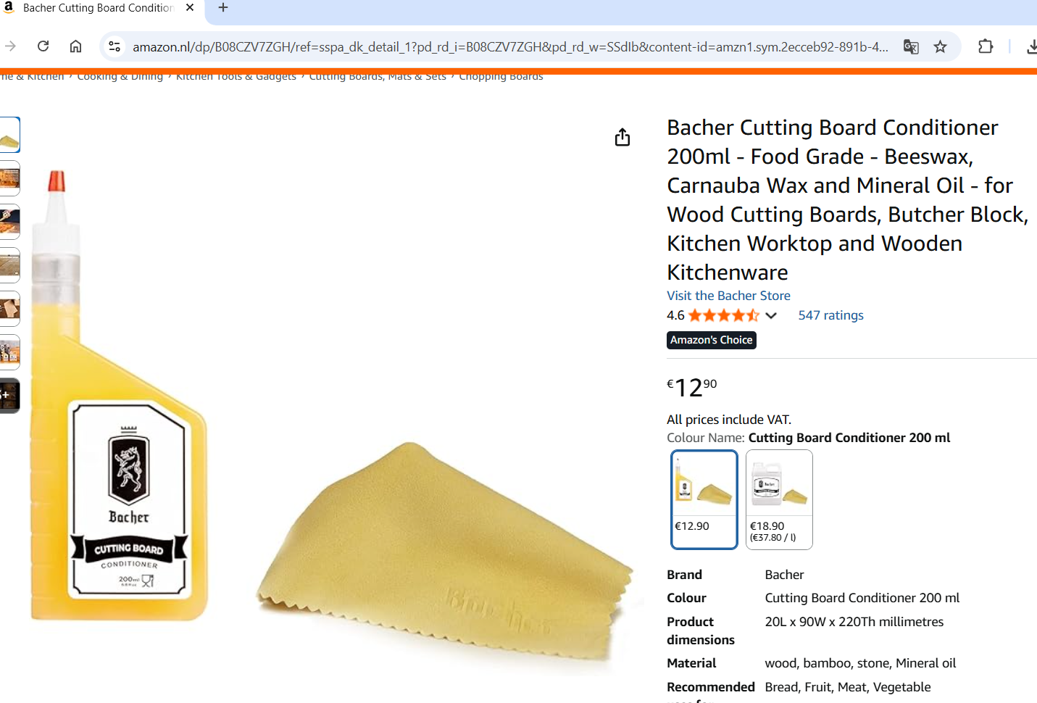Click the site information icon beside URL
This screenshot has width=1037, height=703.
pyautogui.click(x=114, y=46)
